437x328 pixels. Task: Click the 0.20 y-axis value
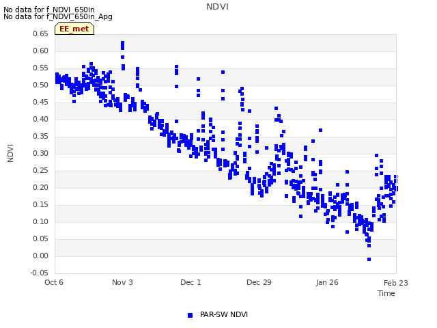coord(40,187)
